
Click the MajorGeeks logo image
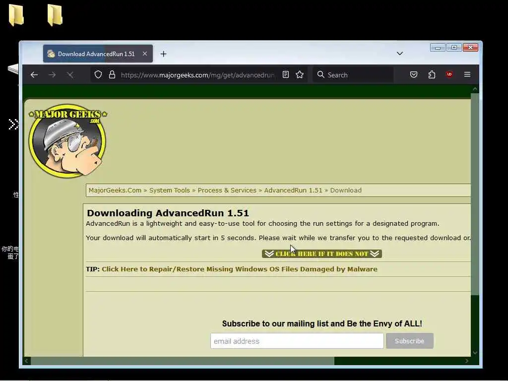pyautogui.click(x=67, y=140)
